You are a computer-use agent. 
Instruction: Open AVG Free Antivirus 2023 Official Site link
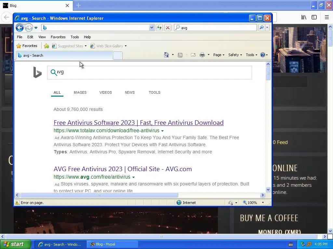(123, 169)
